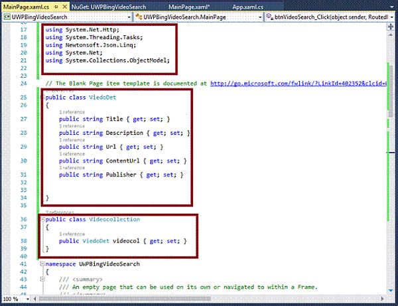Click the reference CodeLens above Publisher property

(x=72, y=167)
